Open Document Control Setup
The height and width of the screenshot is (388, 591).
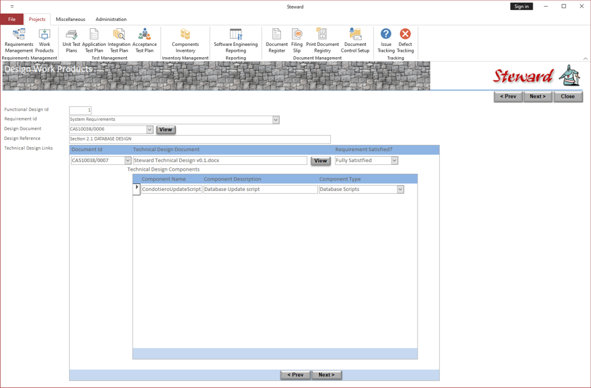pos(355,41)
